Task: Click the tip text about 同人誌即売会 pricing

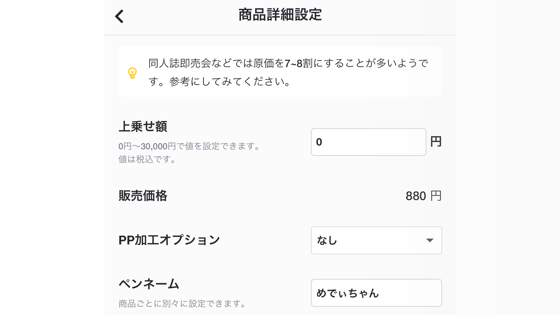Action: tap(288, 63)
